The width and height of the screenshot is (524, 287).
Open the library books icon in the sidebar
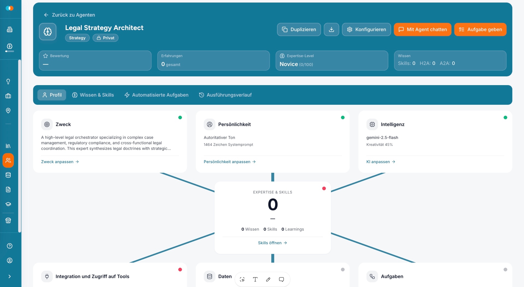point(8,146)
